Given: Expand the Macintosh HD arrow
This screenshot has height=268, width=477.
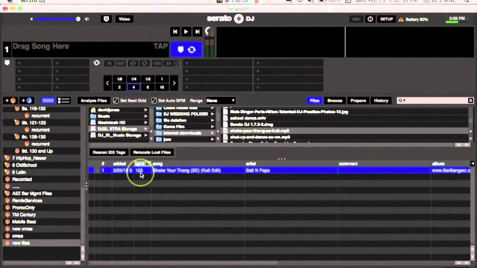Looking at the screenshot, I should [146, 122].
